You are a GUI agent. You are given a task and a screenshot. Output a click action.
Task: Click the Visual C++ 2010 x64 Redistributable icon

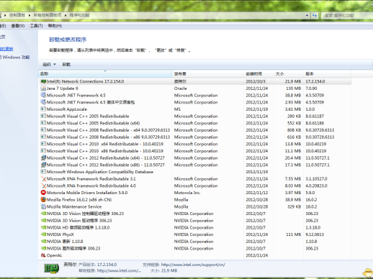tap(43, 144)
